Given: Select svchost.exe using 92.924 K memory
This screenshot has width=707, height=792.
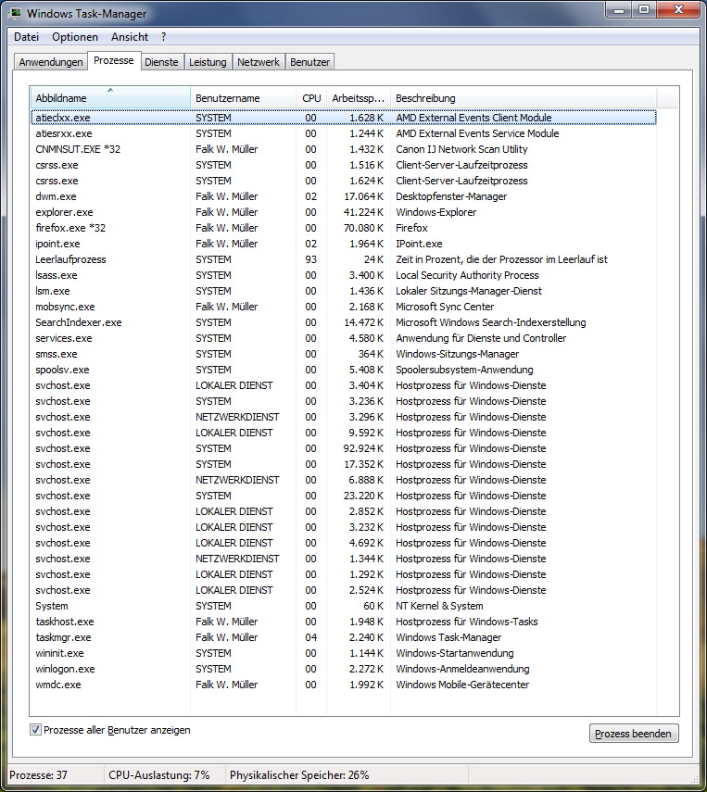Looking at the screenshot, I should click(344, 448).
